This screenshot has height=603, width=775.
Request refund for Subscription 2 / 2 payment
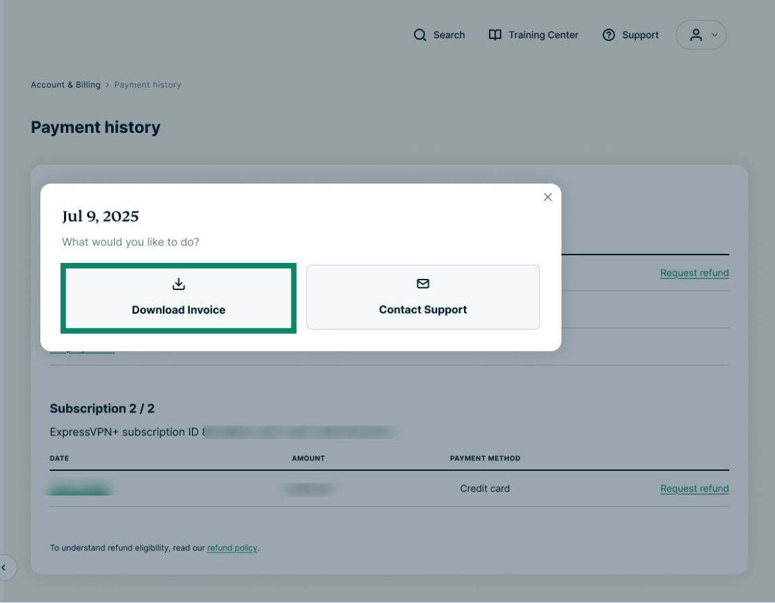pos(694,488)
